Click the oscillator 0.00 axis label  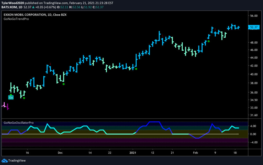[x=253, y=134]
